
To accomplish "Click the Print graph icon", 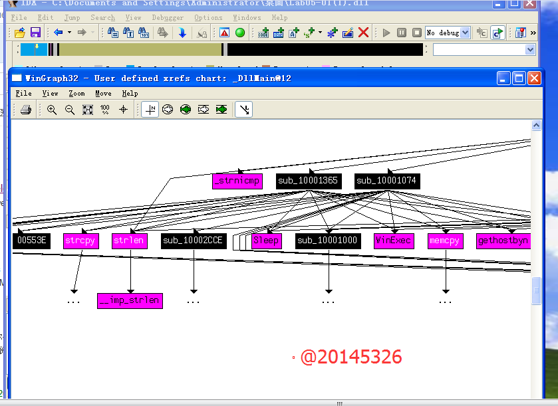I will (25, 110).
